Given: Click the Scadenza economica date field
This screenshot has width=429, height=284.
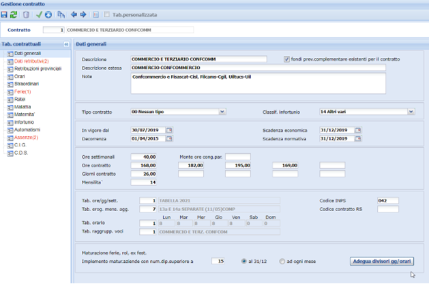Looking at the screenshot, I should click(337, 130).
